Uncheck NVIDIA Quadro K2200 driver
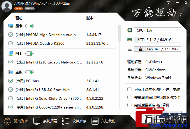 pyautogui.click(x=11, y=43)
